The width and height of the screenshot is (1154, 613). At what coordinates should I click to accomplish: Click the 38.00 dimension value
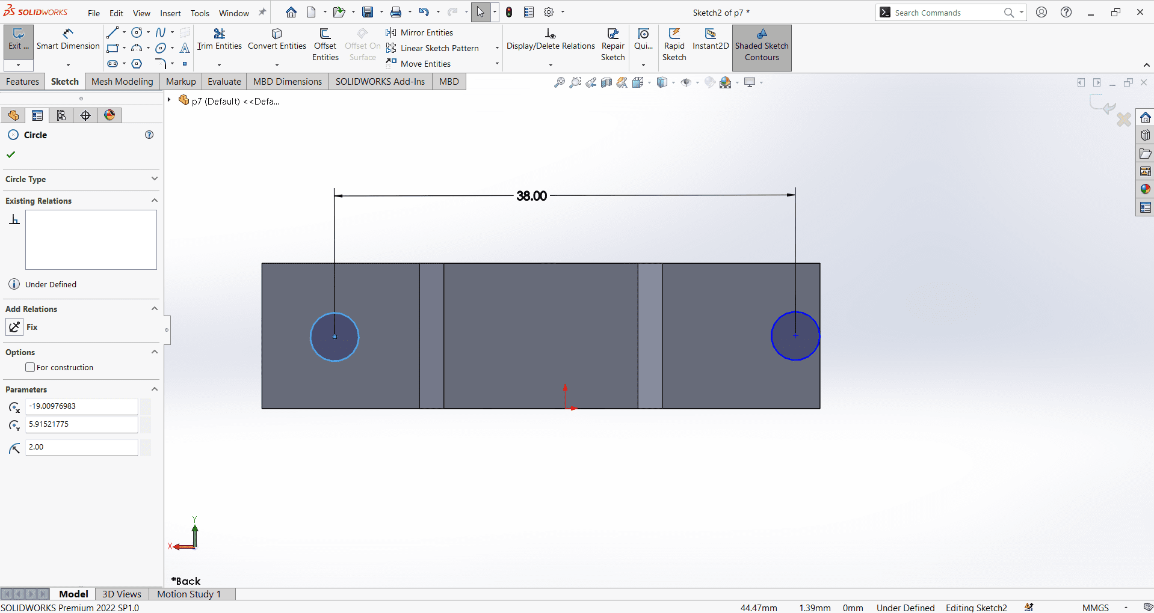pos(532,196)
